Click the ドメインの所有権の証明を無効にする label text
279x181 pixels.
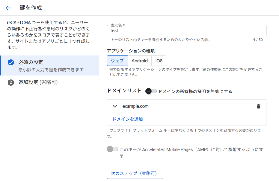195,92
